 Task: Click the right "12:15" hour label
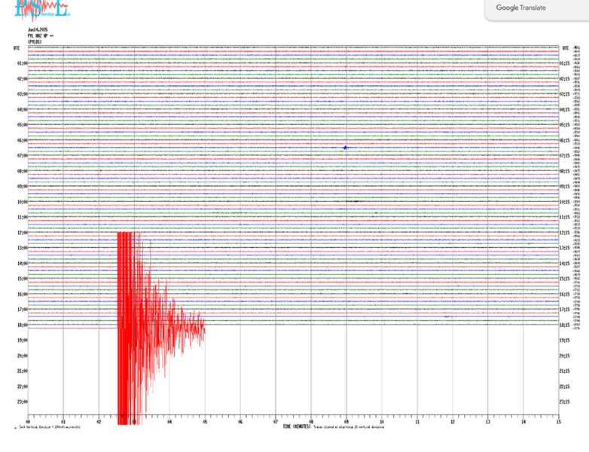pos(565,233)
